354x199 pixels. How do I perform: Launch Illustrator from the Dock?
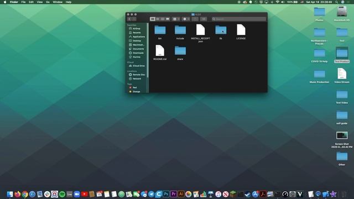click(x=181, y=194)
